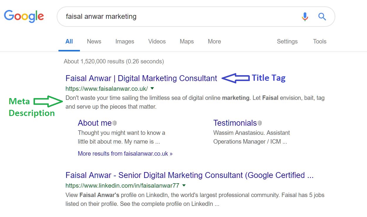Click the Google logo
367x217 pixels.
[x=24, y=16]
